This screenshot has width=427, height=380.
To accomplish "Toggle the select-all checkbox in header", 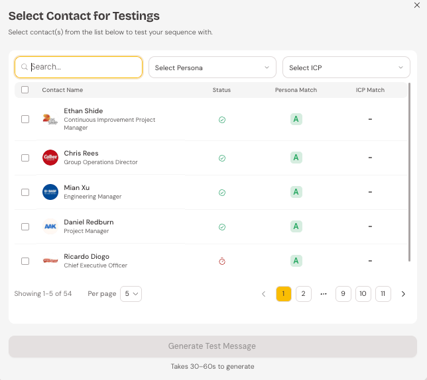I will [25, 90].
